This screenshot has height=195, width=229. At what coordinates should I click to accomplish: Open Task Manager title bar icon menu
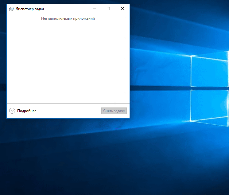click(x=12, y=9)
